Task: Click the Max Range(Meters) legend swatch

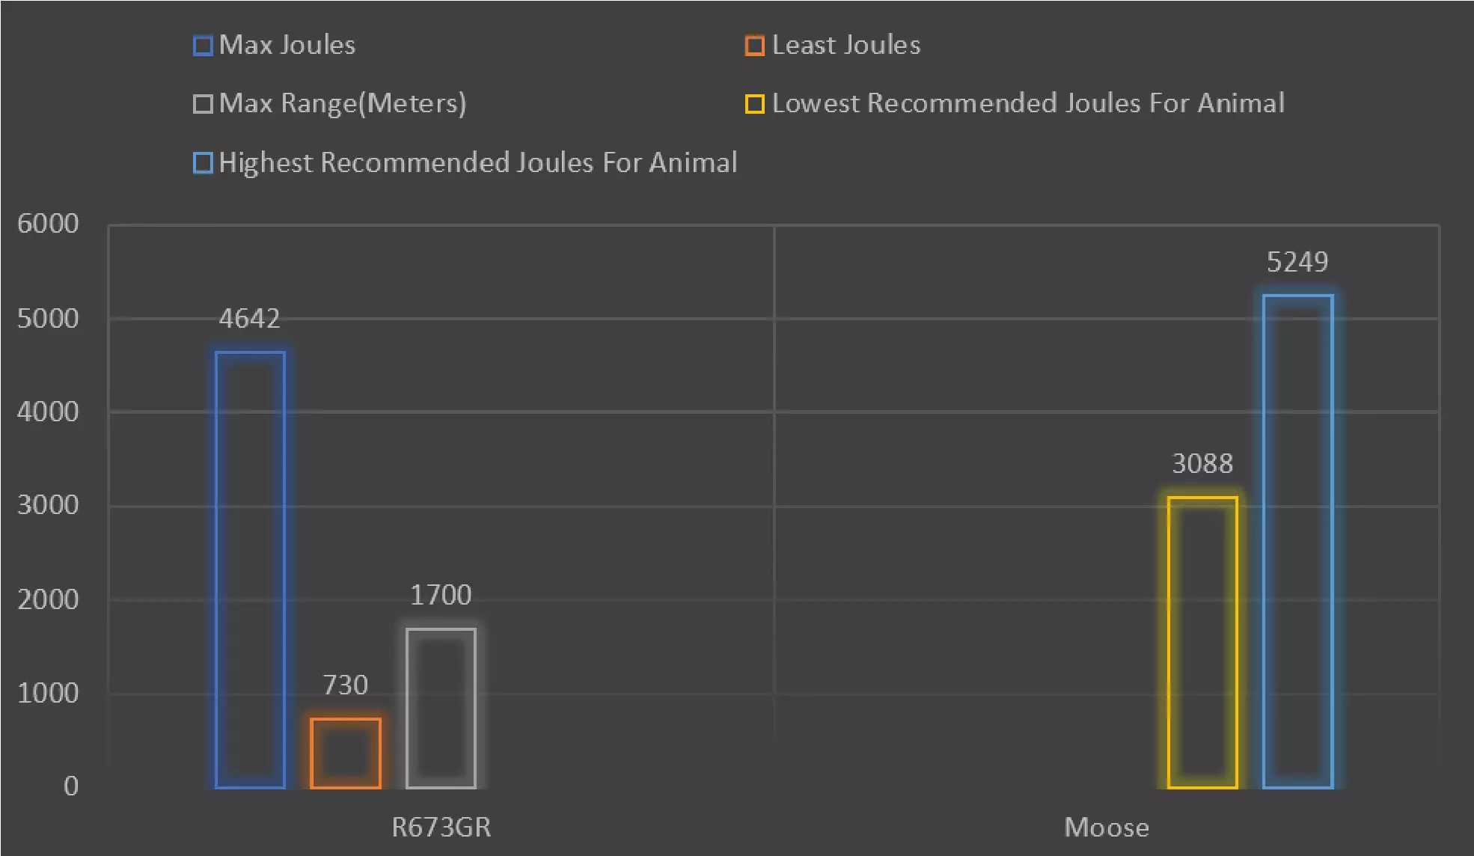Action: [x=203, y=104]
